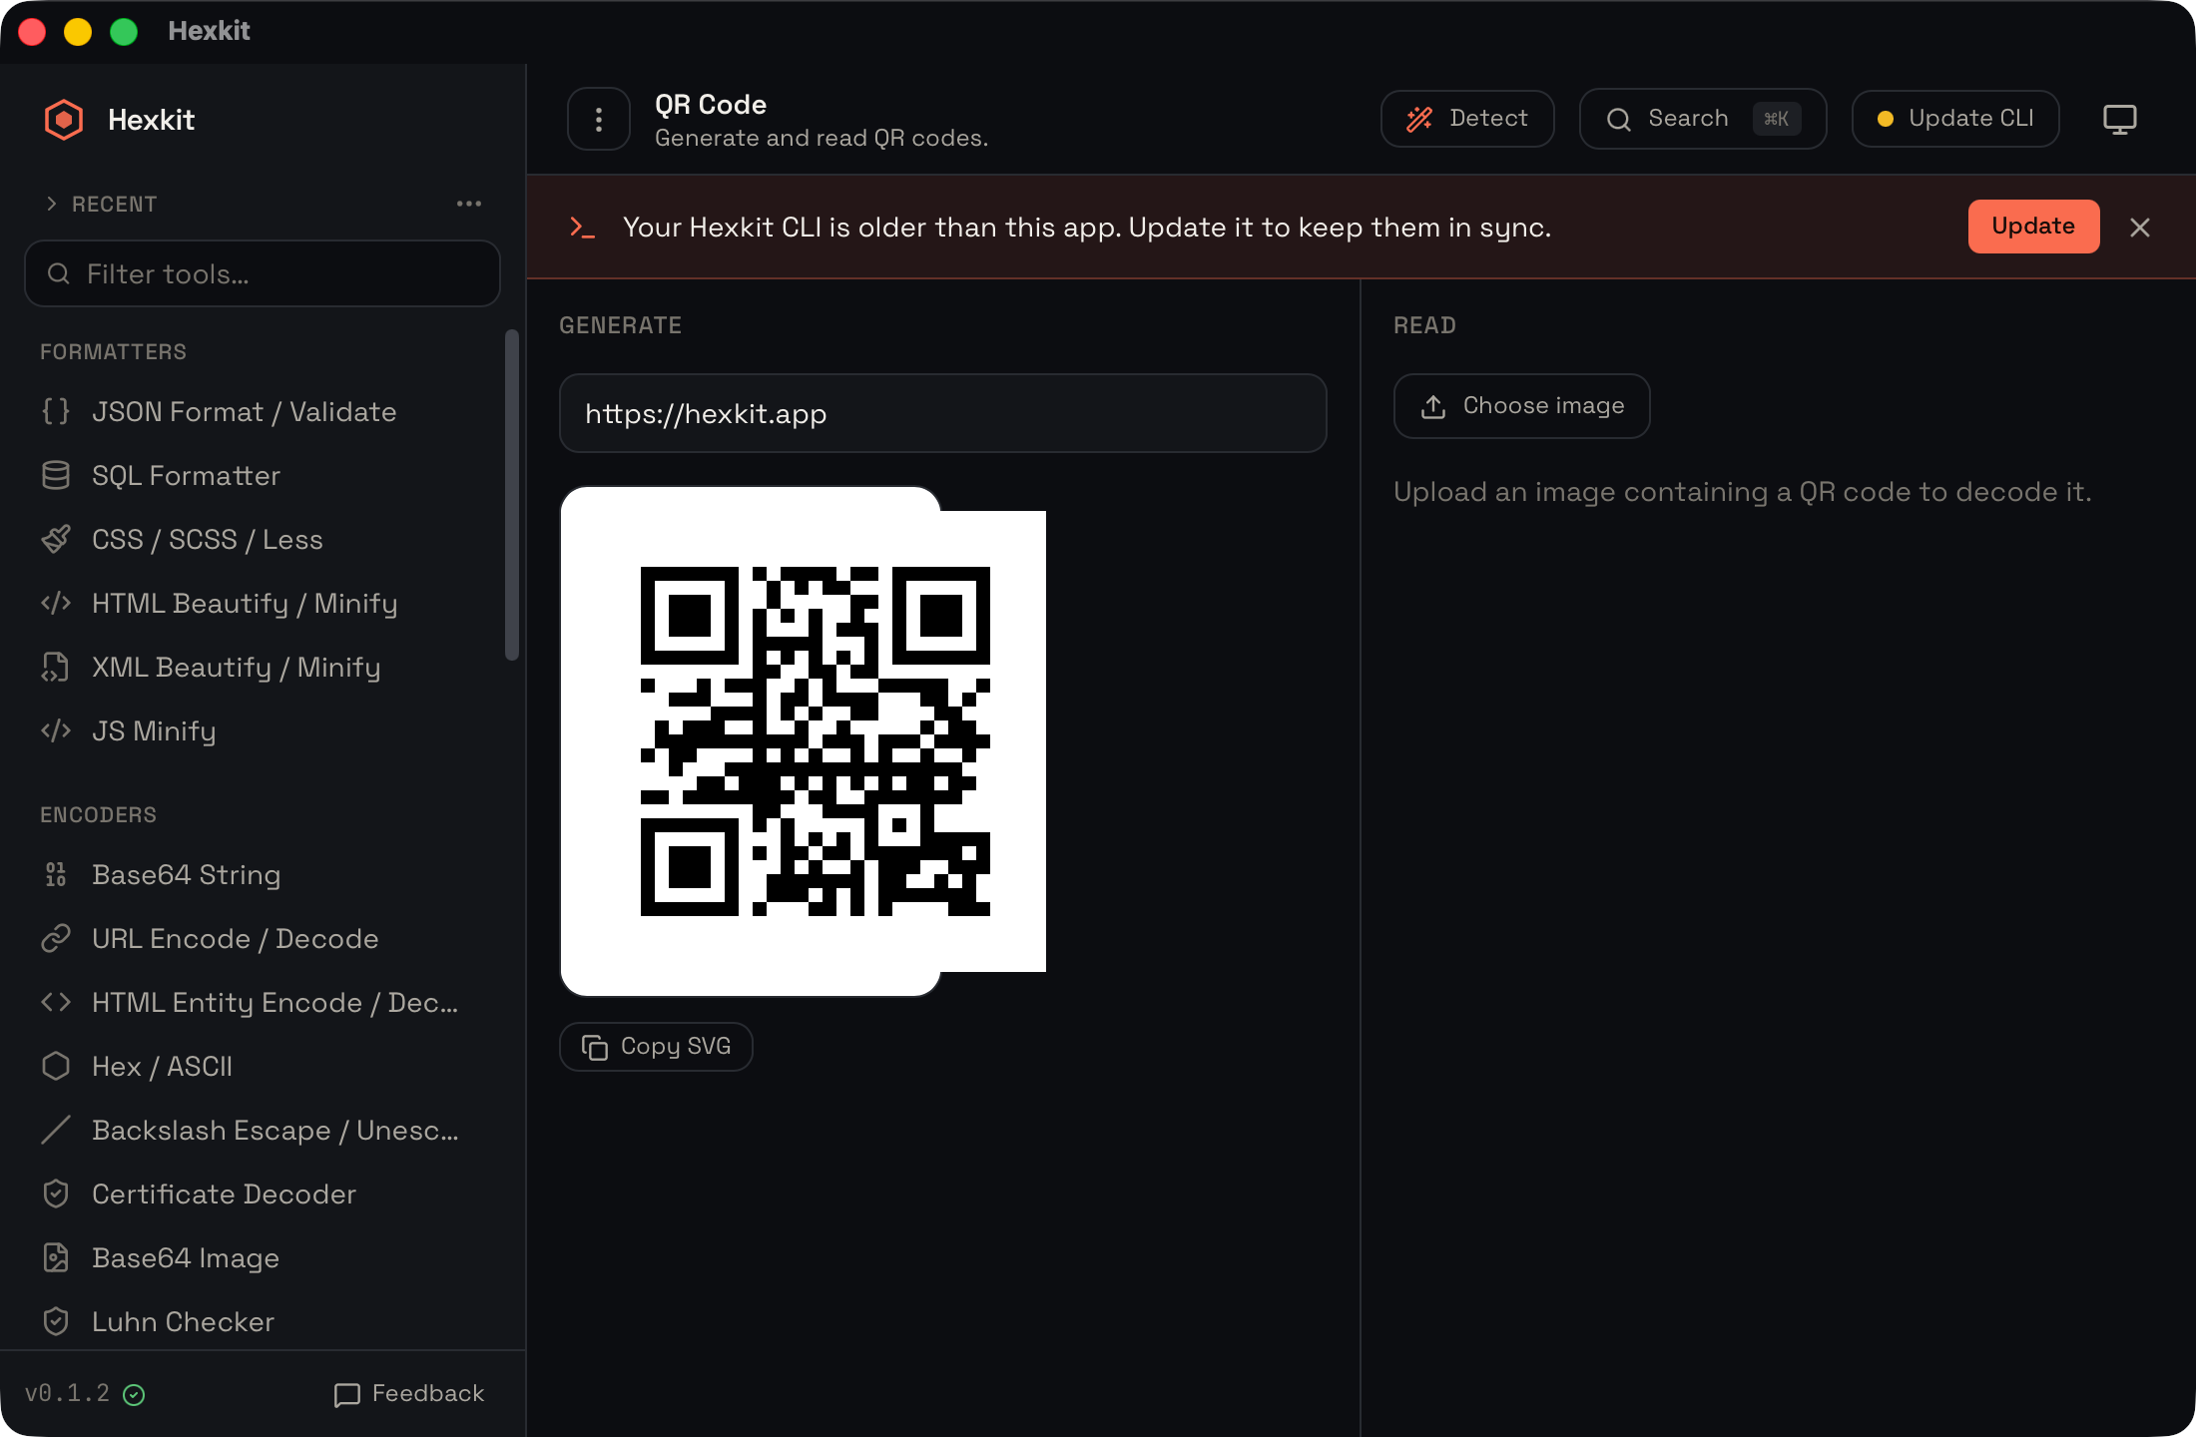Open SQL Formatter tool
The image size is (2196, 1437).
262,475
